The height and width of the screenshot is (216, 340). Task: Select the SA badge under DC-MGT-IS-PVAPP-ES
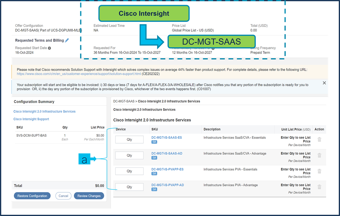click(x=154, y=174)
